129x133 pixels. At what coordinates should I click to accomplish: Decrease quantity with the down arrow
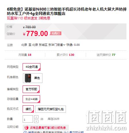[36, 121]
